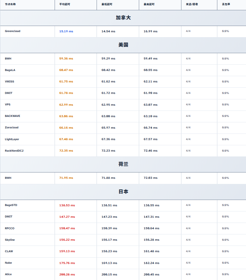Expand the 日本 group header
Screen dimensions: 246x280
123,192
